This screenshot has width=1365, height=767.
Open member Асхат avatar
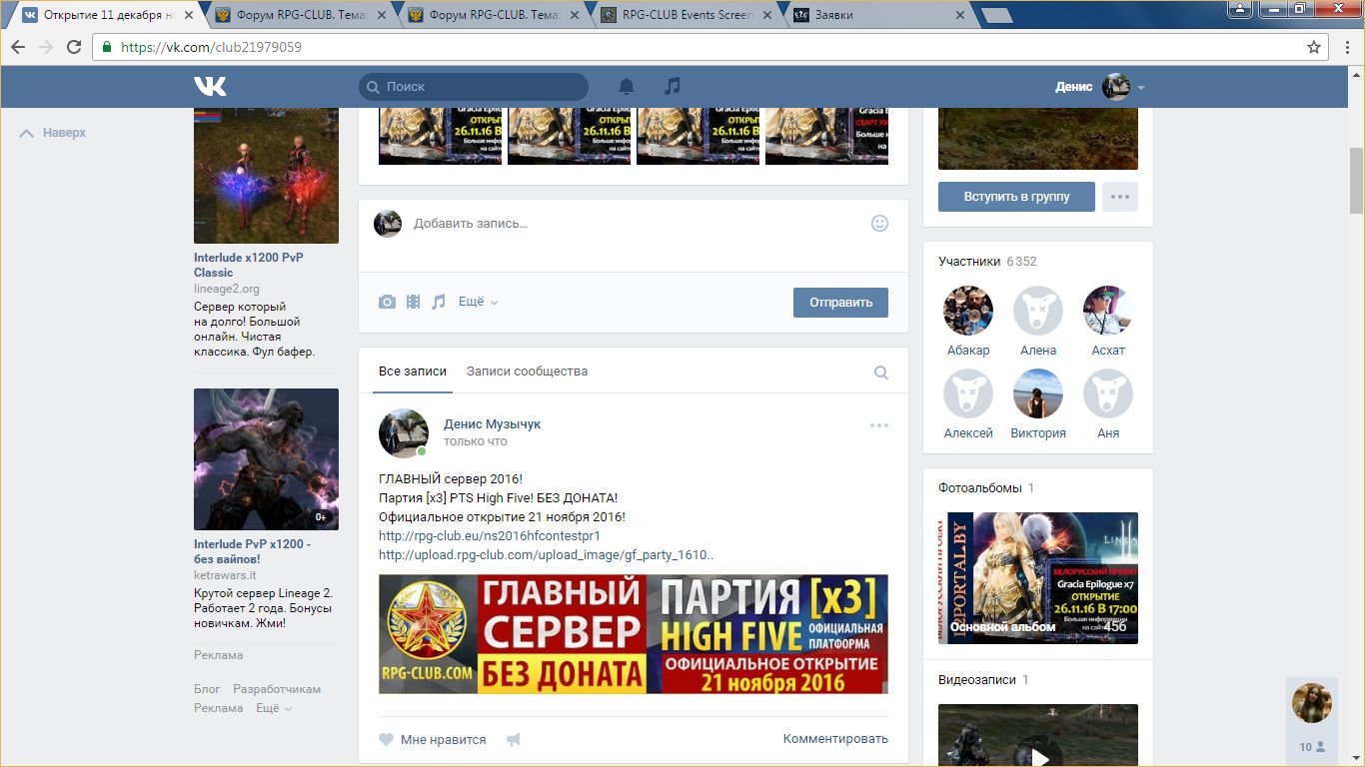pyautogui.click(x=1108, y=311)
